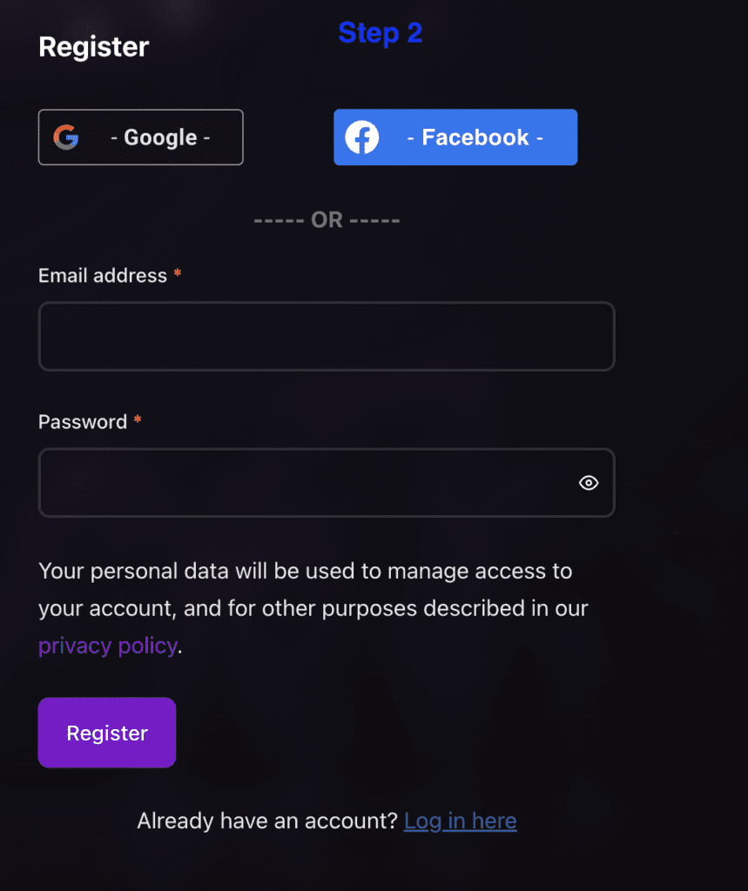Click the "Password" field label
Viewport: 748px width, 891px height.
pos(83,422)
